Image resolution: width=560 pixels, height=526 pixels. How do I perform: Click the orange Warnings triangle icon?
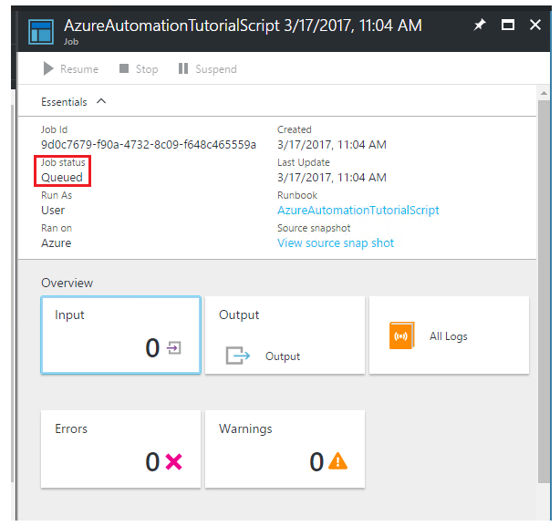[337, 461]
